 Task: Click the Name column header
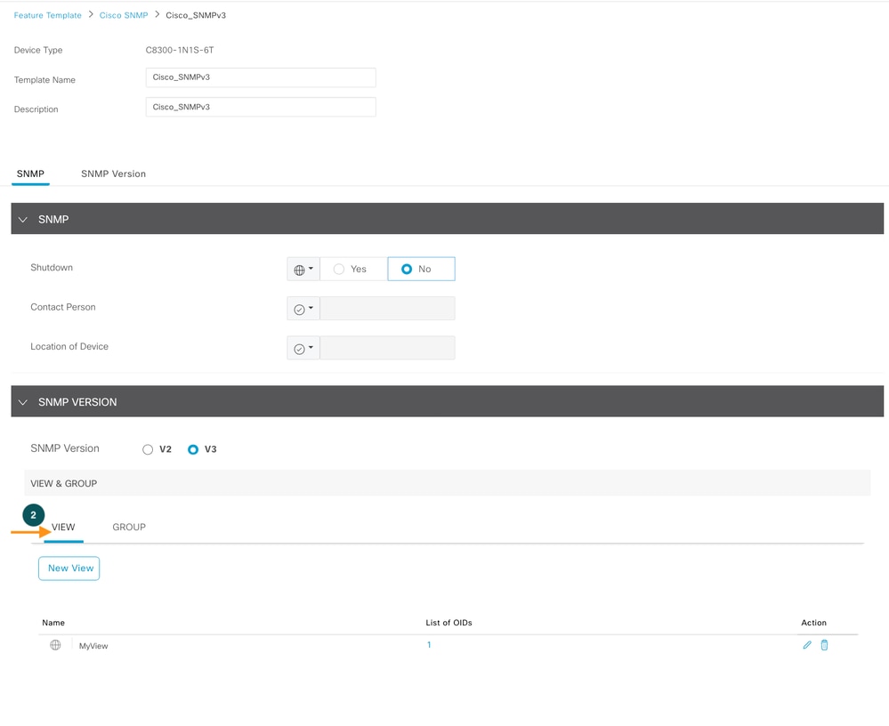[x=53, y=623]
